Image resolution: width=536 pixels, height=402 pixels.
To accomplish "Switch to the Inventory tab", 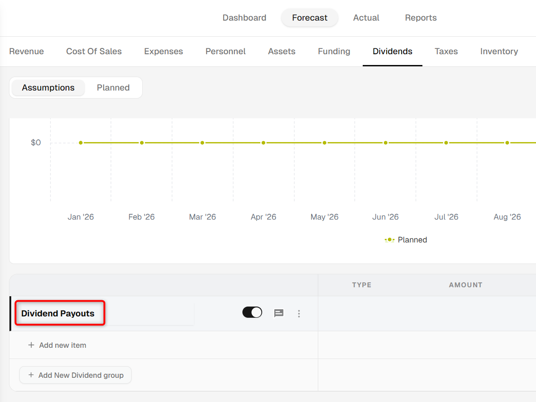I will 499,51.
